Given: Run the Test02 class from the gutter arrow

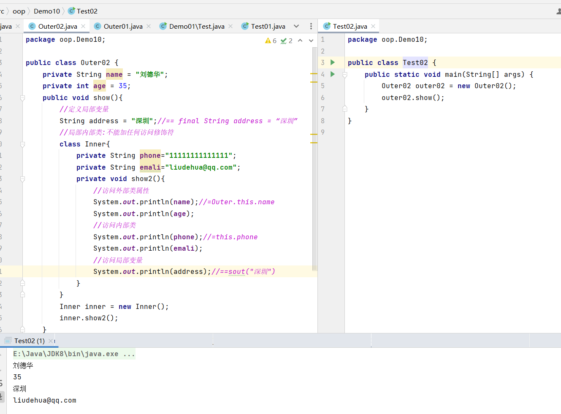Looking at the screenshot, I should coord(333,62).
